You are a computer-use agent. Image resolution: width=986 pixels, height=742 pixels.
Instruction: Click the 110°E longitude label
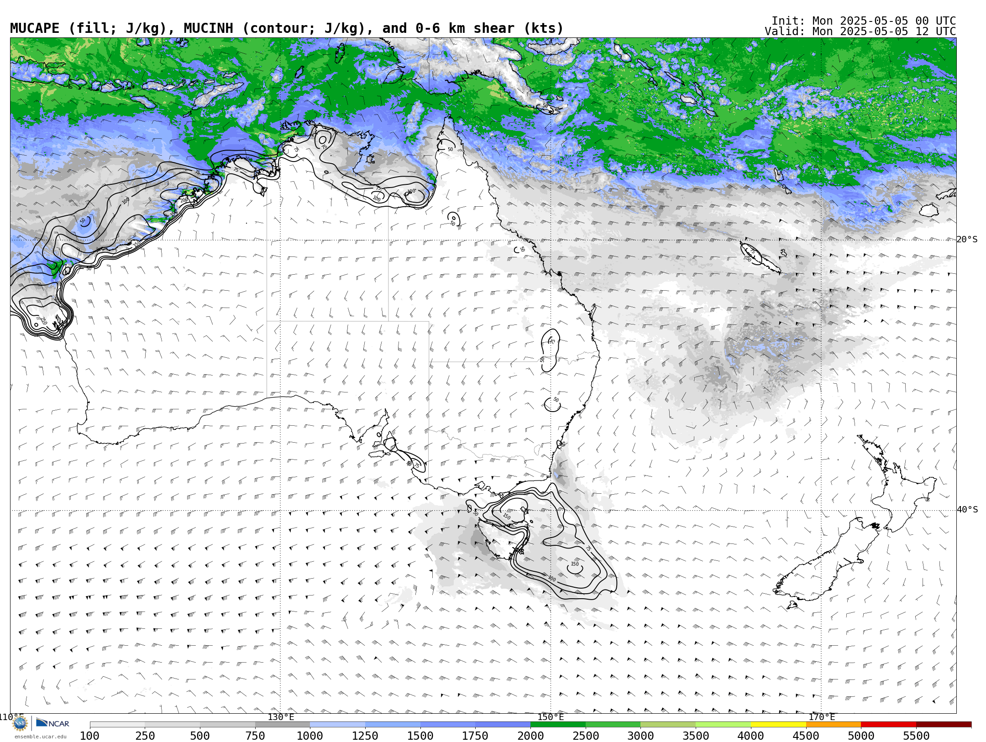(x=11, y=717)
